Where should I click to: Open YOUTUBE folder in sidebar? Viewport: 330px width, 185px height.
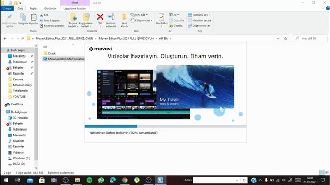point(19,97)
